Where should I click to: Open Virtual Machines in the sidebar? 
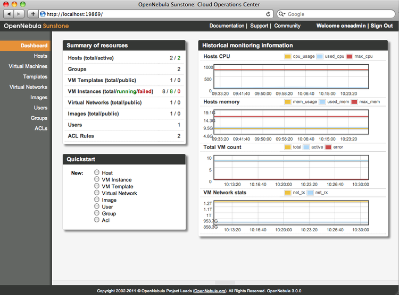point(28,66)
